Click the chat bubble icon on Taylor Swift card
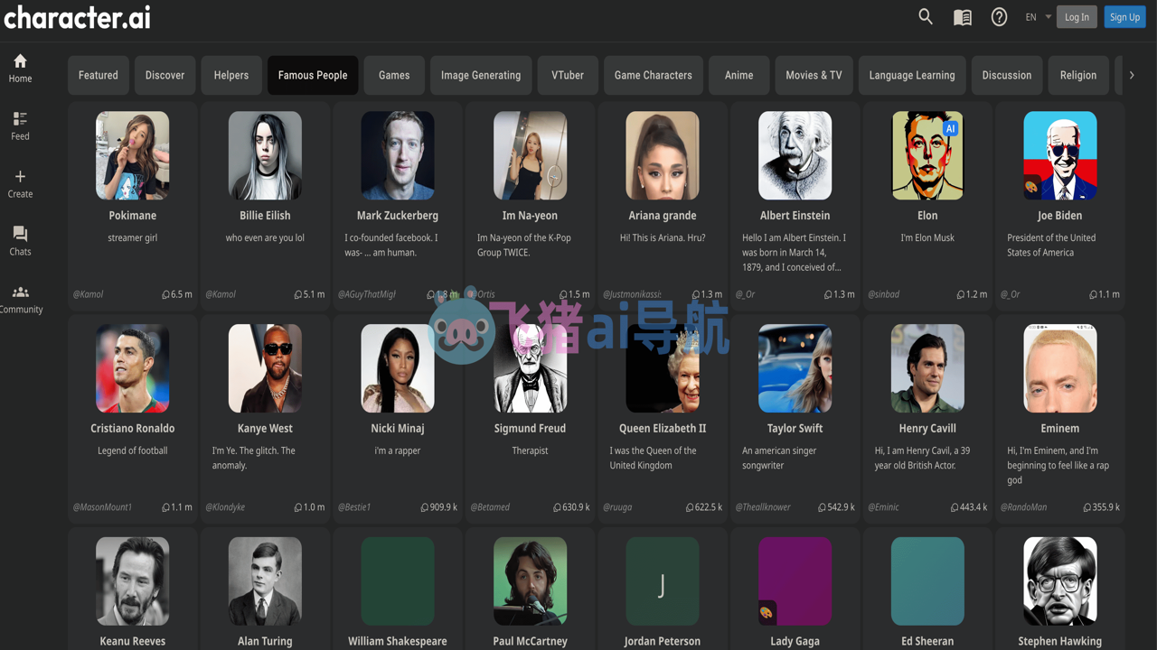The height and width of the screenshot is (650, 1157). pyautogui.click(x=822, y=507)
